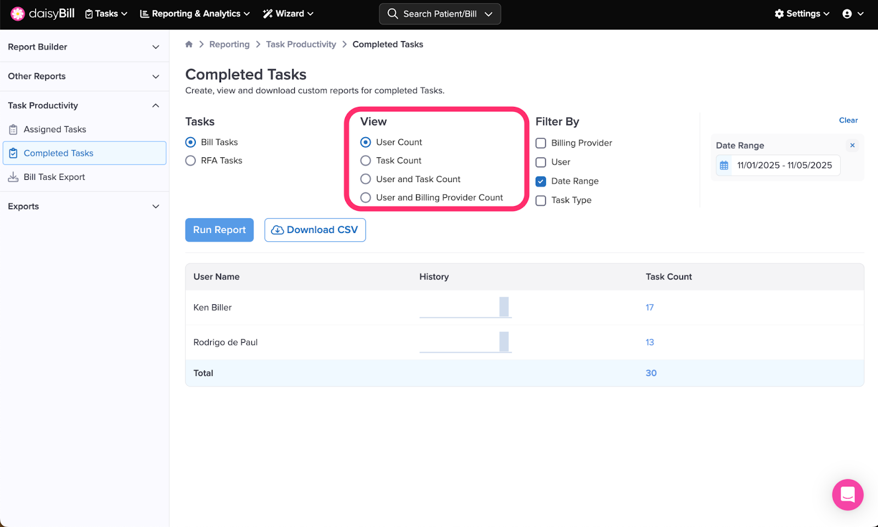This screenshot has width=878, height=527.
Task: Click the Download CSV button
Action: click(315, 230)
